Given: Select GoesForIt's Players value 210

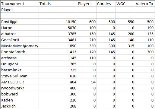Looking at the screenshot, I should click(87, 40).
